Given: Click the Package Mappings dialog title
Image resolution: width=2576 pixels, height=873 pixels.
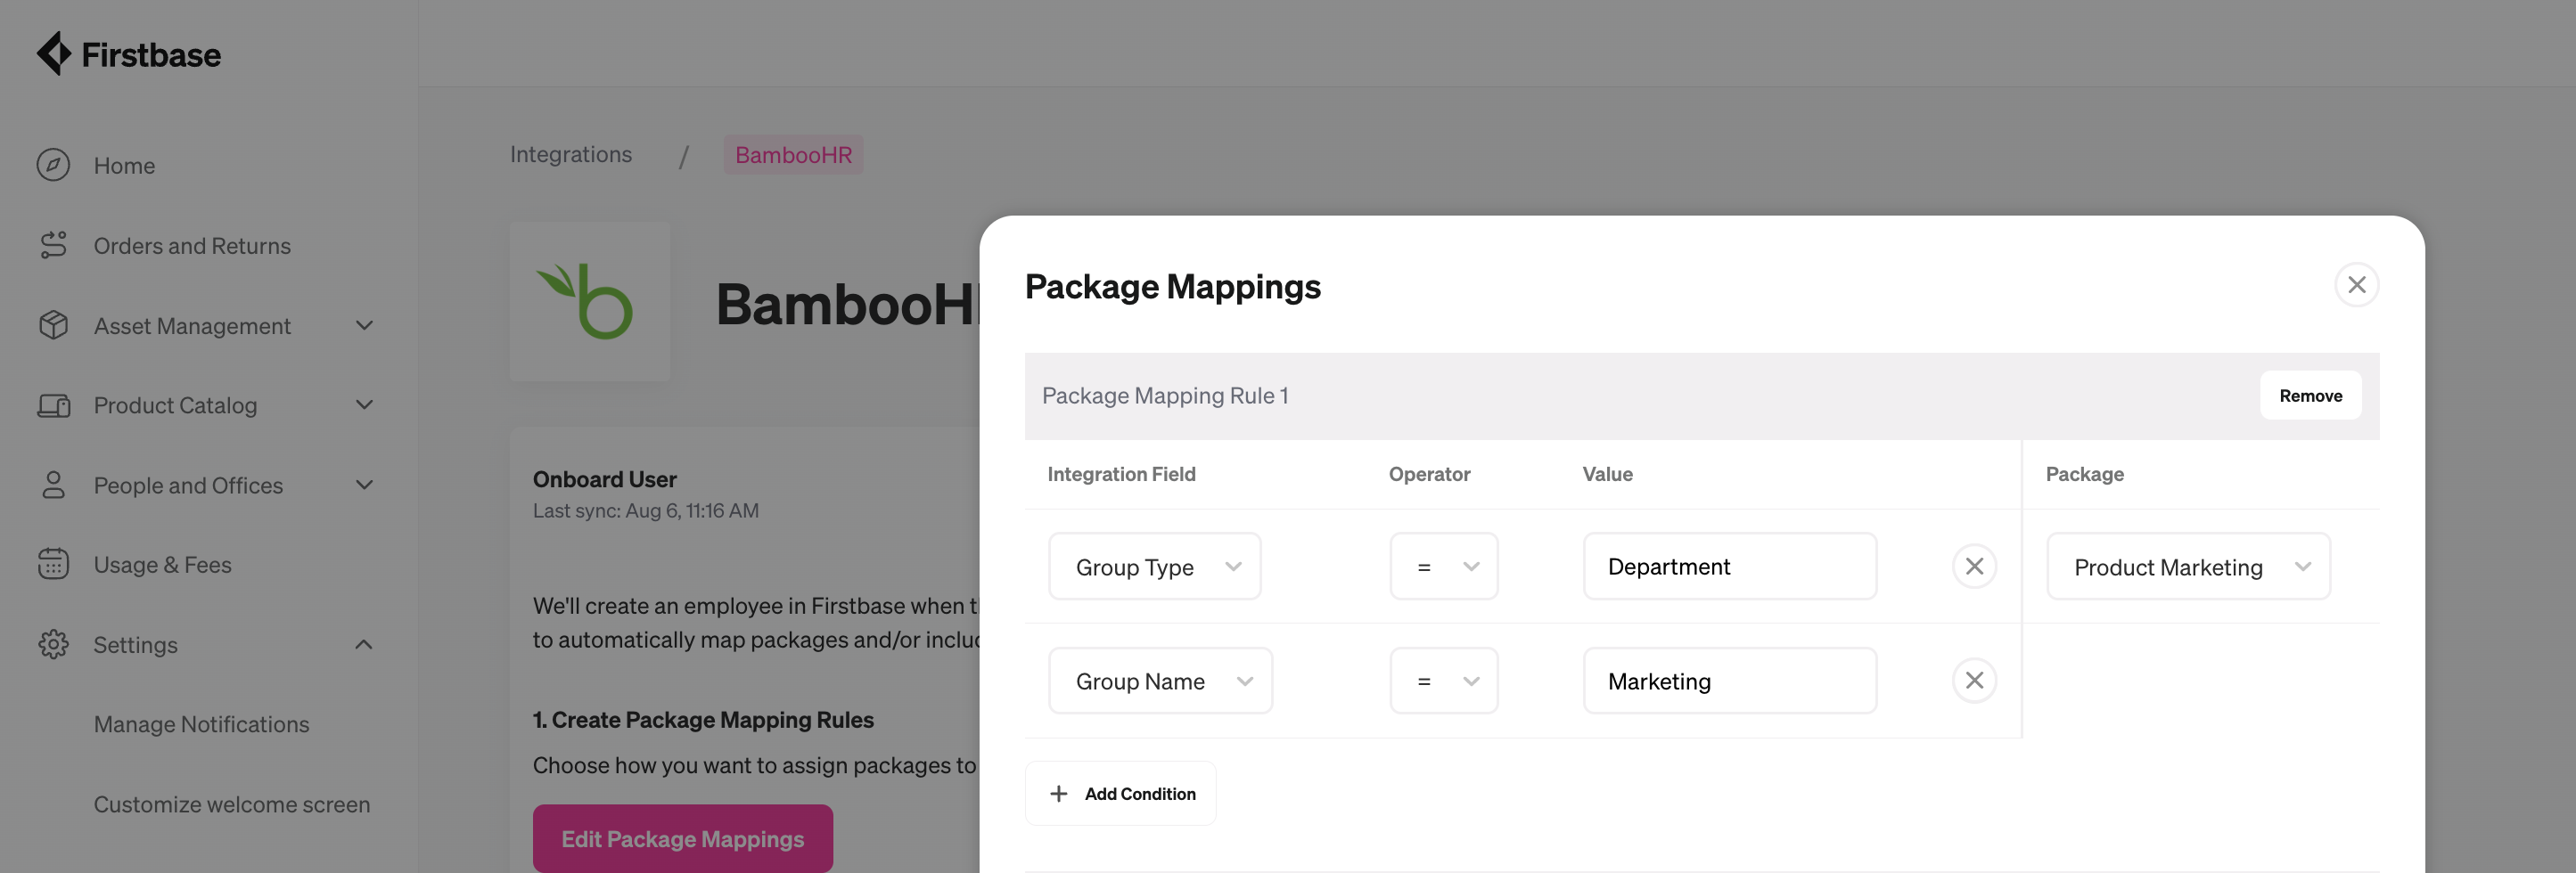Looking at the screenshot, I should [1172, 287].
